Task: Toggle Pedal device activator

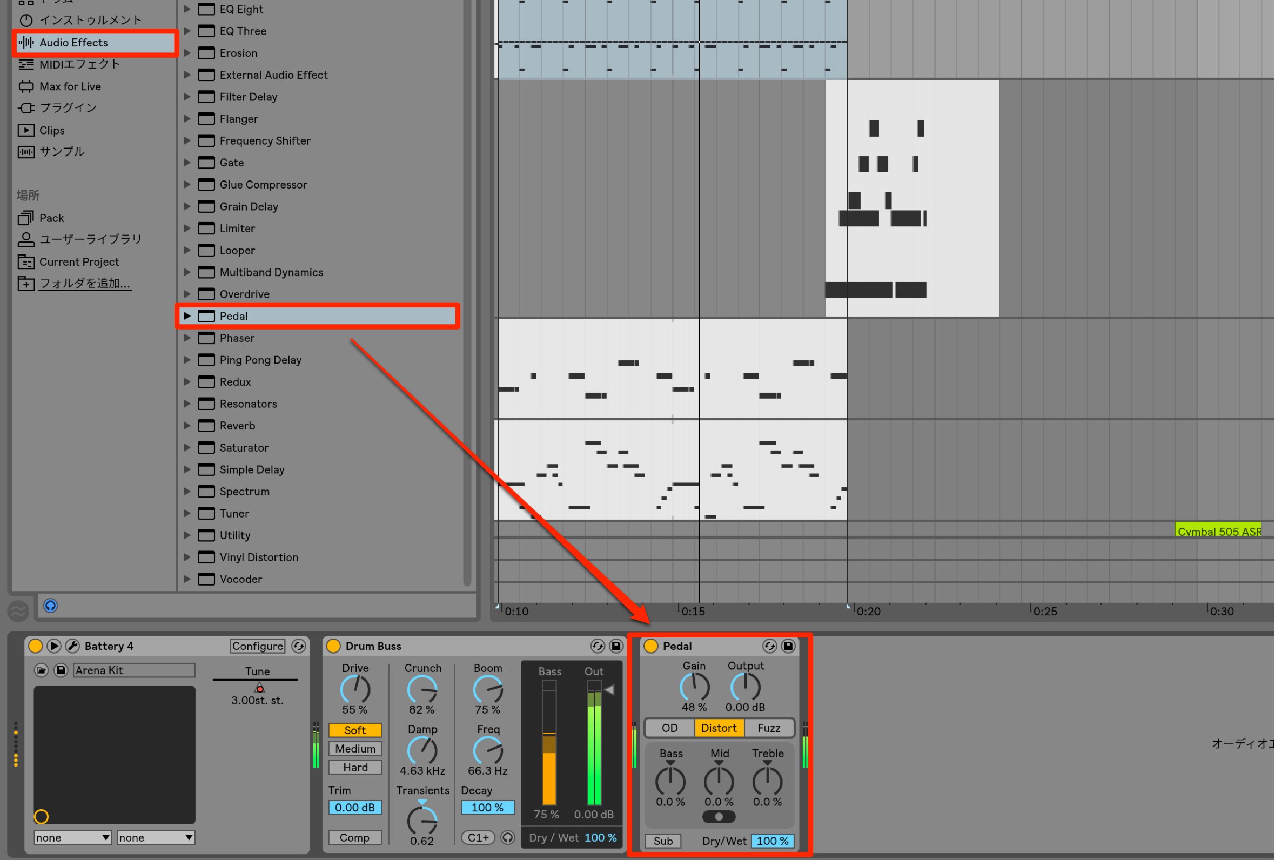Action: pos(651,646)
